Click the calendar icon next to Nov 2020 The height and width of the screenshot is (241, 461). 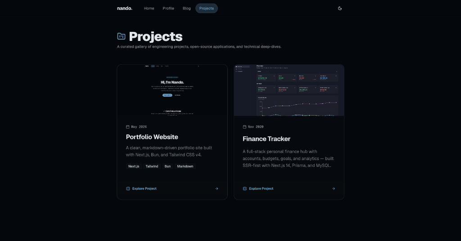(244, 127)
